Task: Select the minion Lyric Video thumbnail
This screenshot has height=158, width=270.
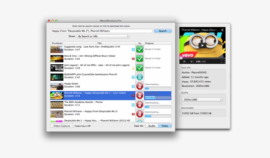Action: (x=57, y=96)
